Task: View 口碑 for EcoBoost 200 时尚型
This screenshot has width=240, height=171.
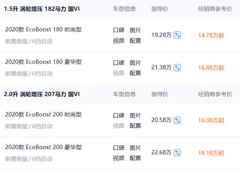Action: 118,115
